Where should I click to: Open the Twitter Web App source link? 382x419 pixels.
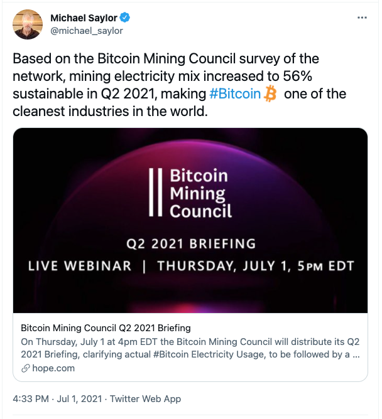pos(145,398)
